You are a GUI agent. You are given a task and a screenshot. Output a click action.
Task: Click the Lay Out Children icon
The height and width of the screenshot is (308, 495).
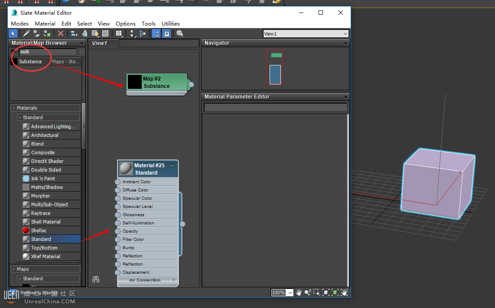coord(142,33)
